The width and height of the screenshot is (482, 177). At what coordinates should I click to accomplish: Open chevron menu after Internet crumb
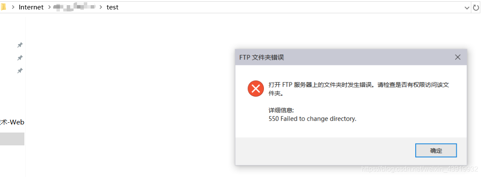pos(49,7)
